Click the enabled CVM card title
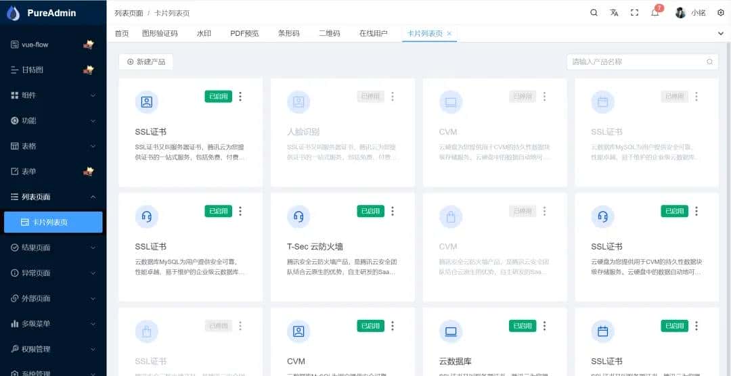731x376 pixels. (x=296, y=361)
